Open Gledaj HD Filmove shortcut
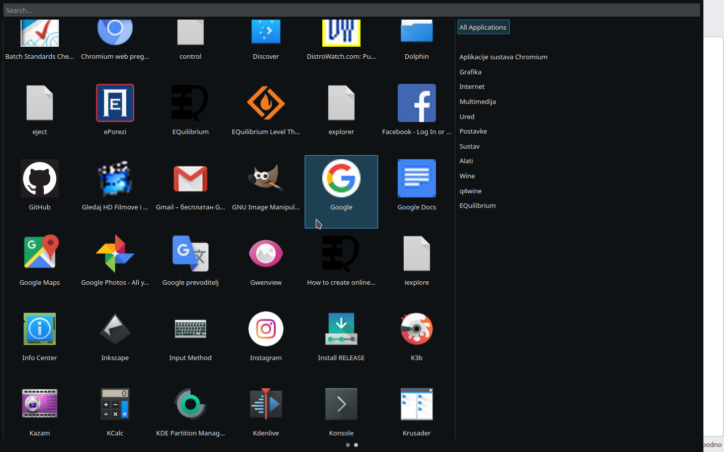724x452 pixels. click(x=115, y=178)
